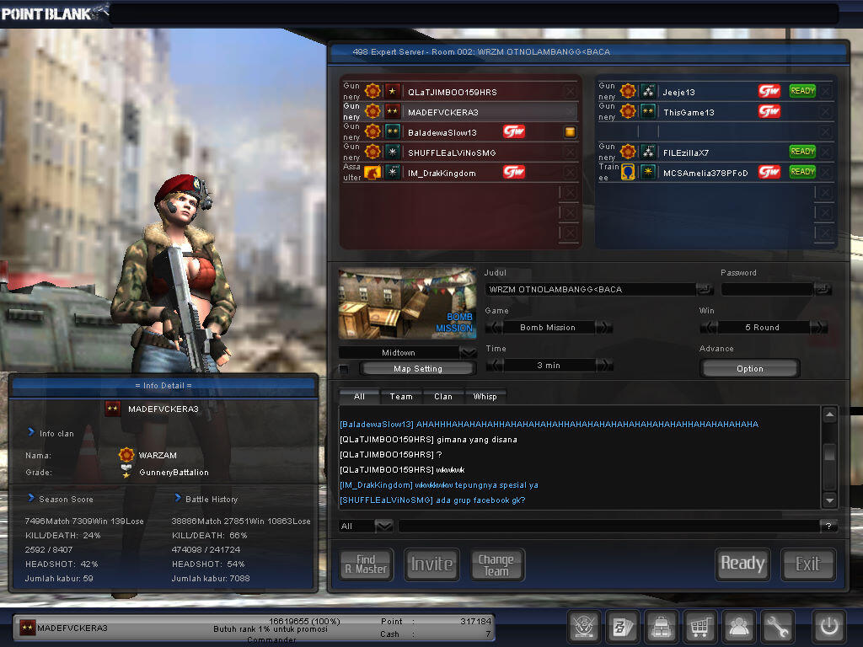Click the Judul room title field
Screen dimensions: 863x647
592,290
